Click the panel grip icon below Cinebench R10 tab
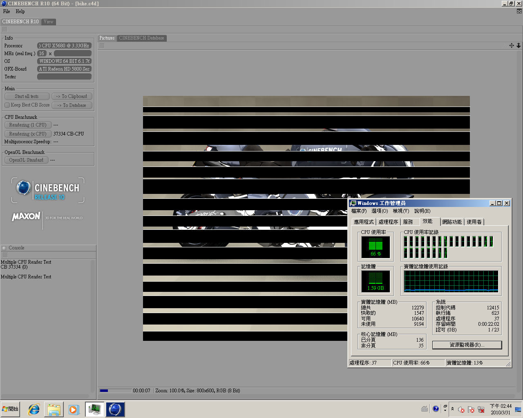The height and width of the screenshot is (418, 523). pyautogui.click(x=5, y=29)
